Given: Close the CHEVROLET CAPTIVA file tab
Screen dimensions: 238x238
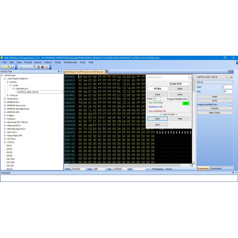Looking at the screenshot, I should tap(107, 72).
